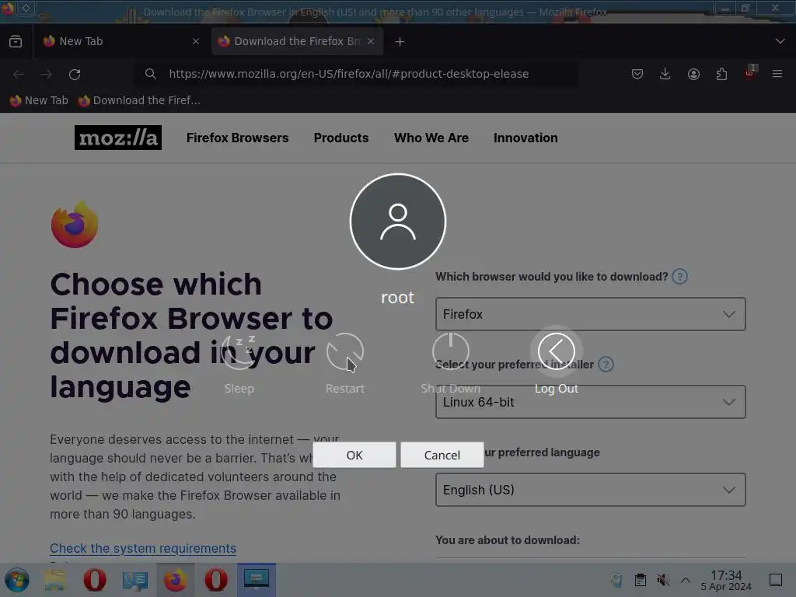Screen dimensions: 796x597
Task: Expand the English (US) language dropdown
Action: (591, 490)
